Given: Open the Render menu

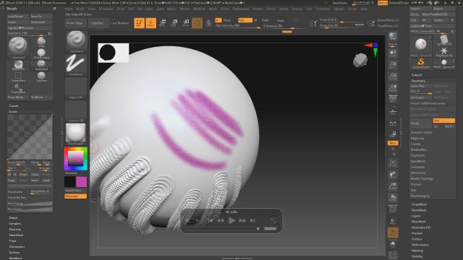Looking at the screenshot, I should click(x=258, y=9).
